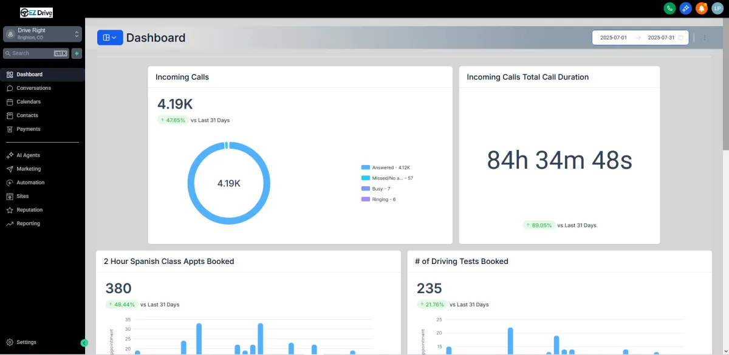Collapse sidebar with the green arrow icon
The height and width of the screenshot is (355, 729).
tap(84, 343)
